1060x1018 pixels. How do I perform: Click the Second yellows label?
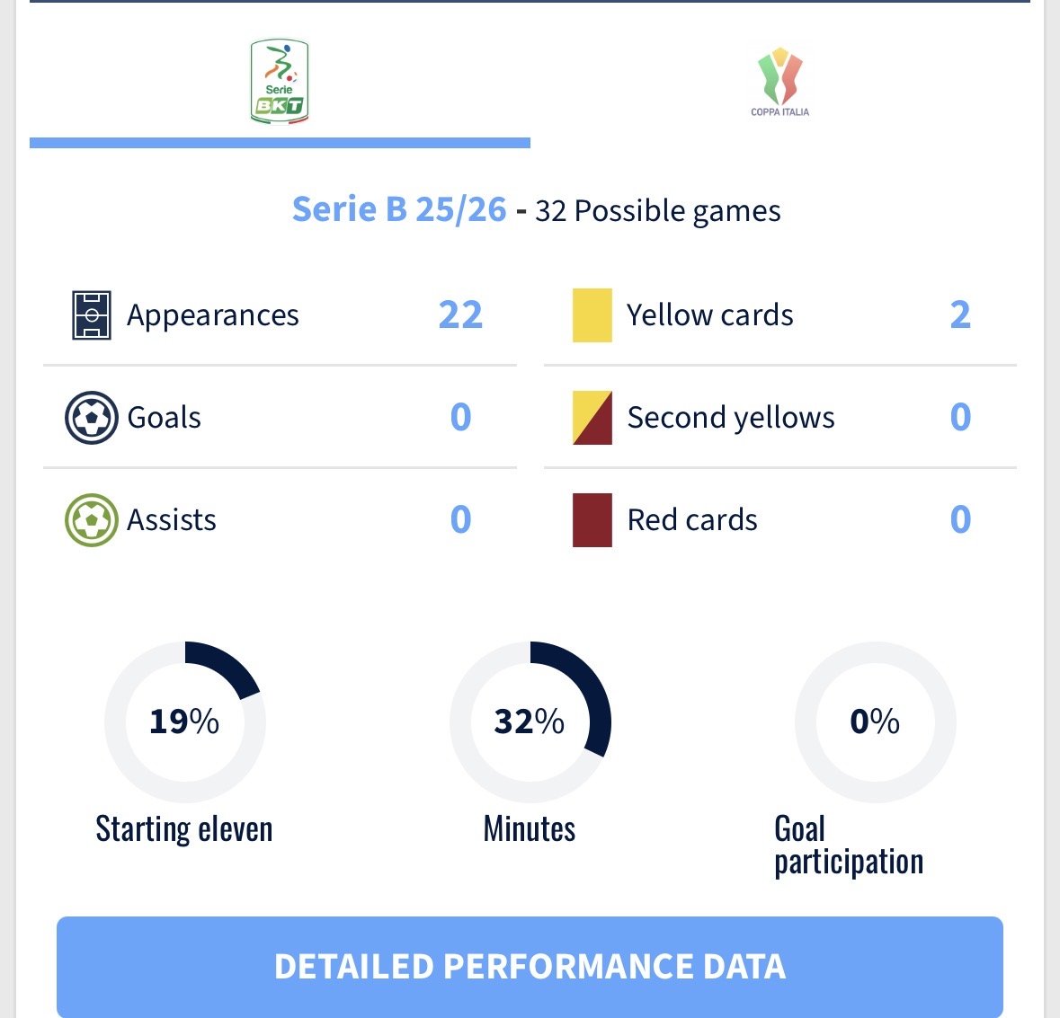pyautogui.click(x=731, y=418)
